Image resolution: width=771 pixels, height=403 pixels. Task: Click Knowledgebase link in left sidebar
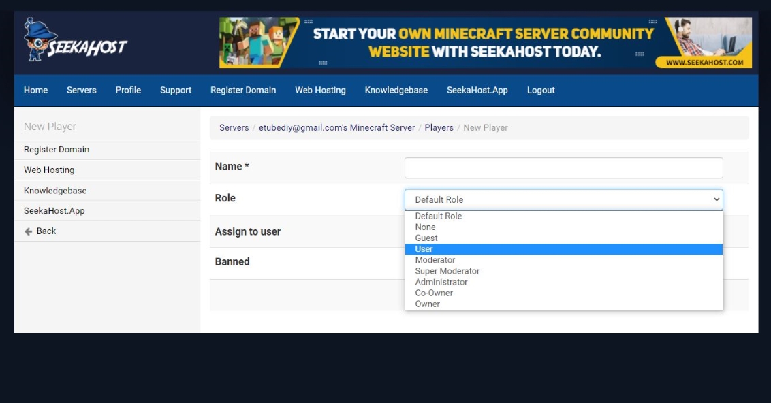tap(55, 190)
